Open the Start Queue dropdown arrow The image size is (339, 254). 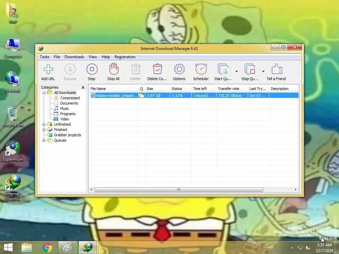pyautogui.click(x=236, y=71)
